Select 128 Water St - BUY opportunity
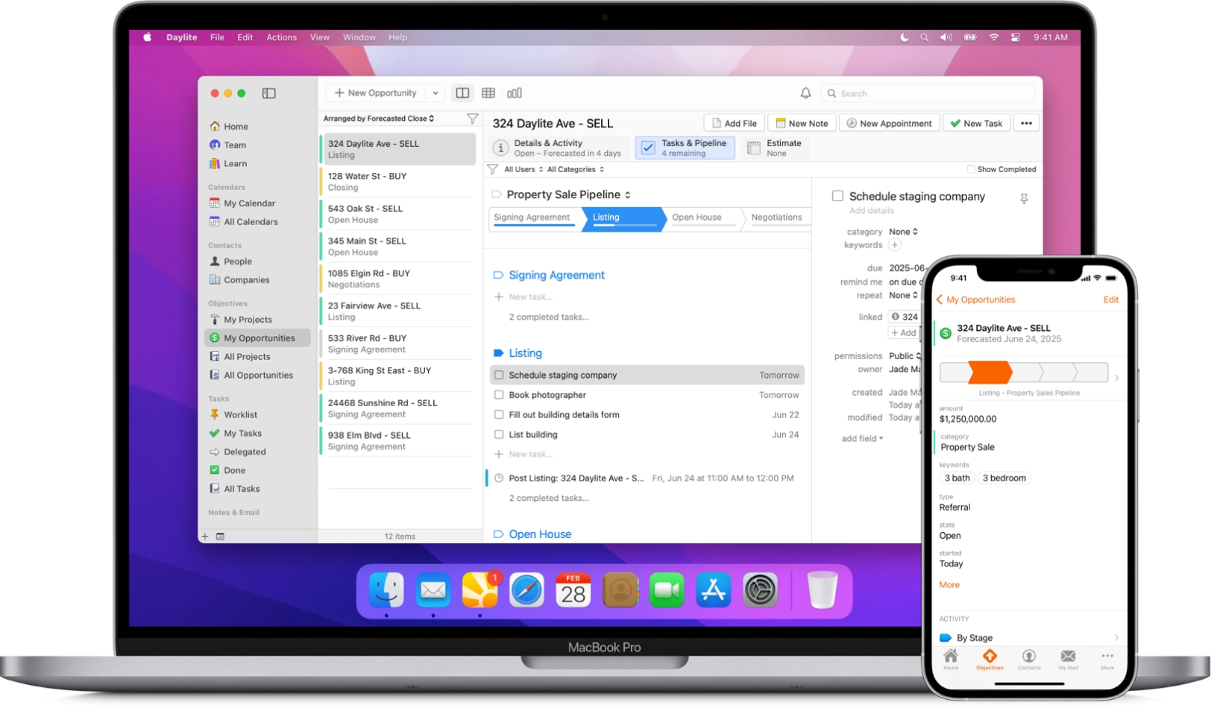This screenshot has height=708, width=1223. pyautogui.click(x=398, y=182)
